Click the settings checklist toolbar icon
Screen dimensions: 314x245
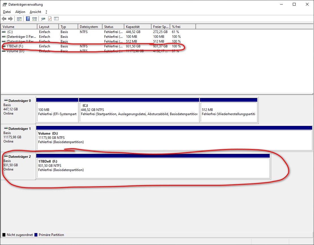[x=56, y=19]
